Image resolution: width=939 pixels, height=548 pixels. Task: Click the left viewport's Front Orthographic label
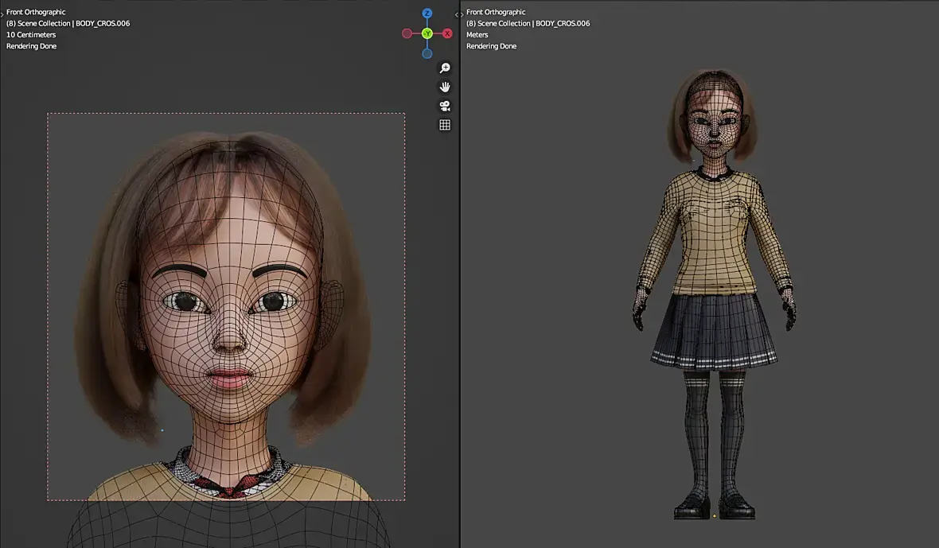36,12
